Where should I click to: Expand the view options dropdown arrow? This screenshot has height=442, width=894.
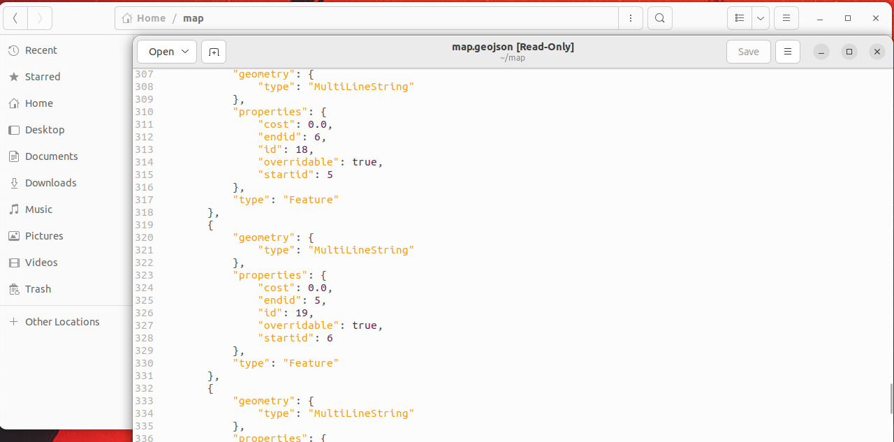pyautogui.click(x=761, y=18)
